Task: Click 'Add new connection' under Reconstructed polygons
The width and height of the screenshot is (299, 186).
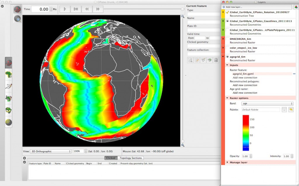Action: click(245, 85)
